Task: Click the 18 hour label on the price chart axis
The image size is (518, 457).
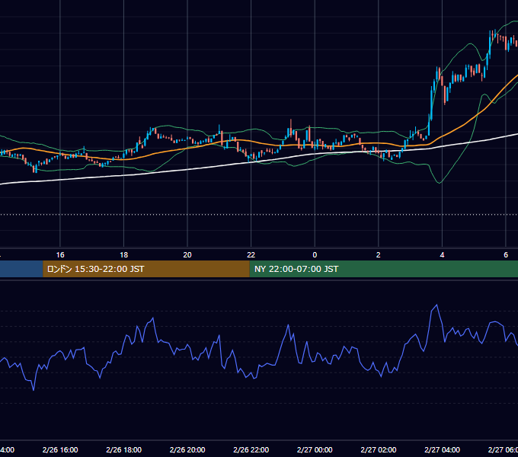Action: [123, 255]
